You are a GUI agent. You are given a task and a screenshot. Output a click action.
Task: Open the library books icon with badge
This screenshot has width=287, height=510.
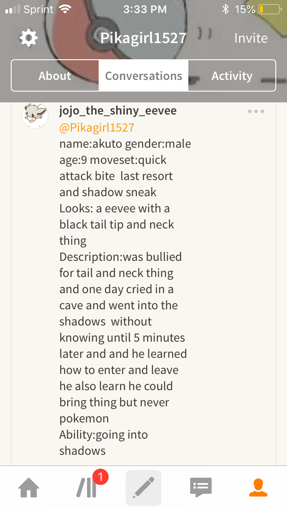[87, 488]
